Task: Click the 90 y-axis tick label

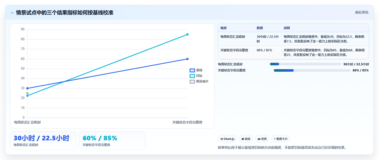Action: click(23, 29)
